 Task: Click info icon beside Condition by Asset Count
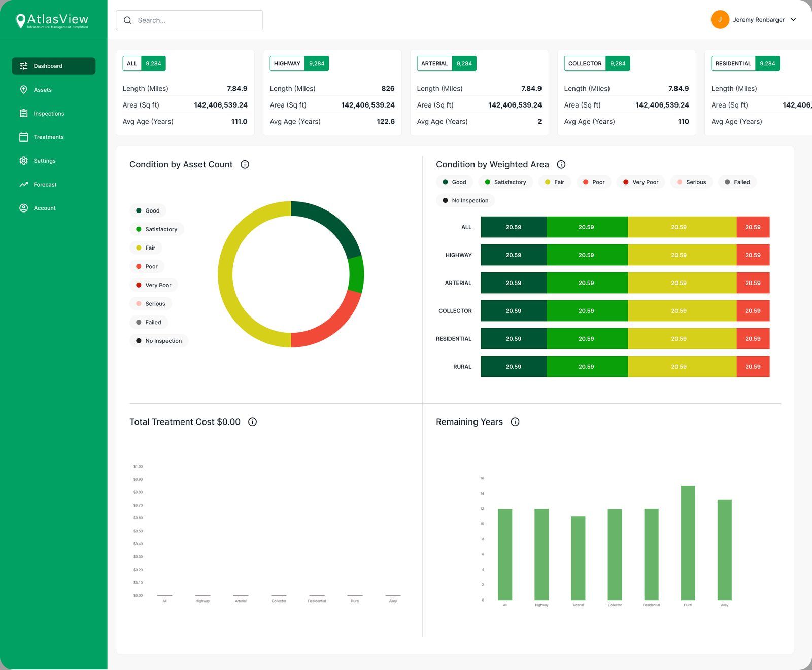[x=245, y=164]
